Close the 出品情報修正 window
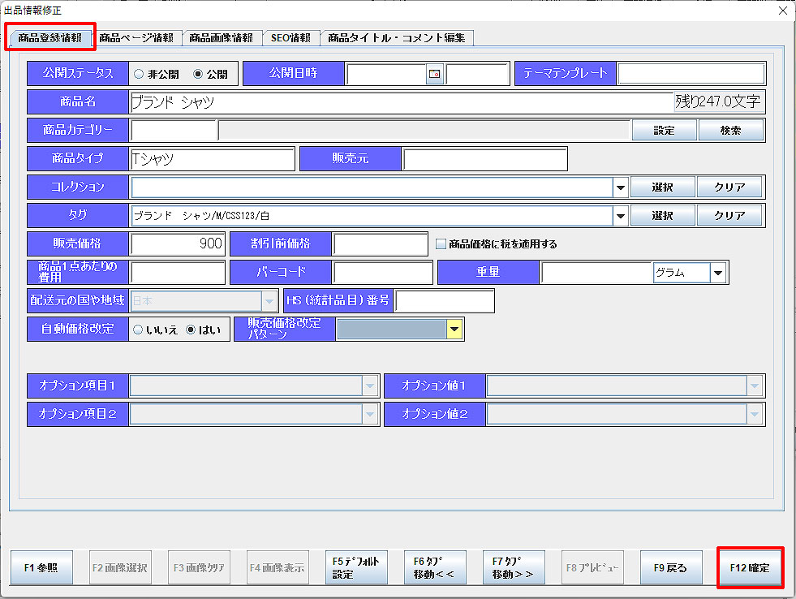Image resolution: width=796 pixels, height=599 pixels. pos(782,11)
